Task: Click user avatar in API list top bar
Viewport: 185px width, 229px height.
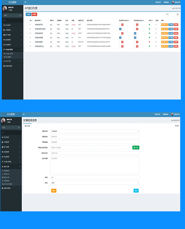Action: 173,2
